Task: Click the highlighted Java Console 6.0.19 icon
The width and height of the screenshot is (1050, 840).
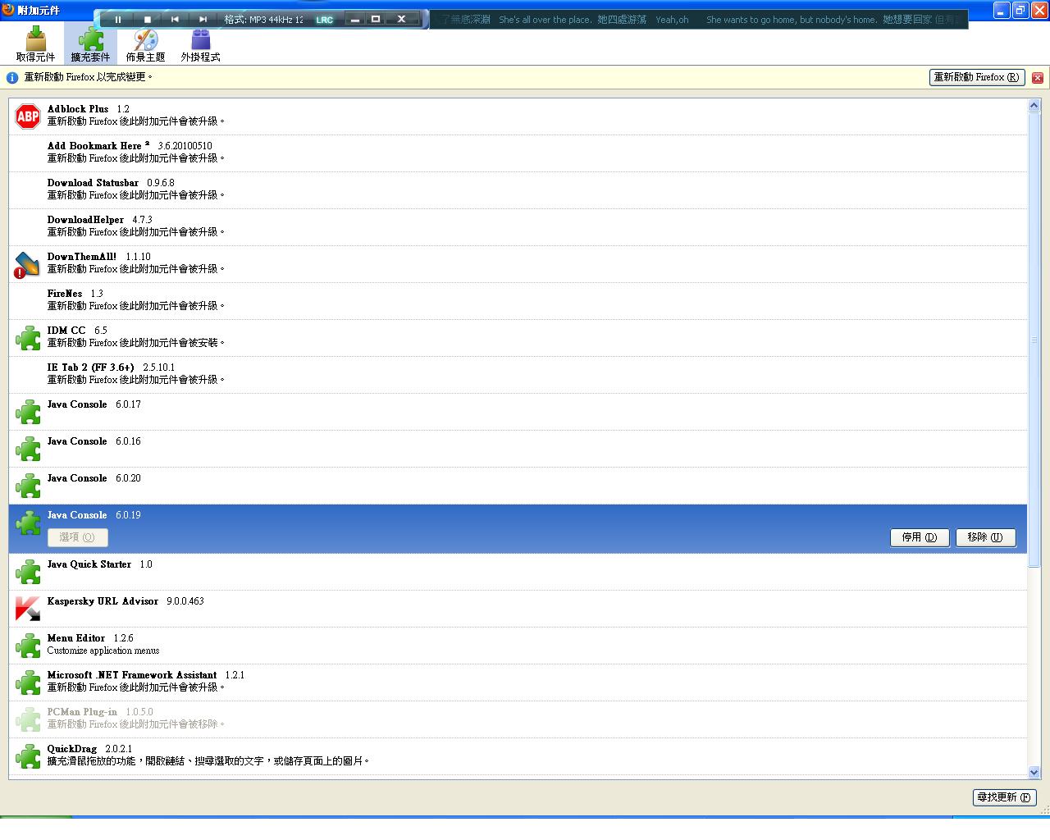Action: coord(28,523)
